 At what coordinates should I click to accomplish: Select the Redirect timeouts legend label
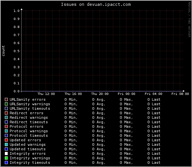29,122
